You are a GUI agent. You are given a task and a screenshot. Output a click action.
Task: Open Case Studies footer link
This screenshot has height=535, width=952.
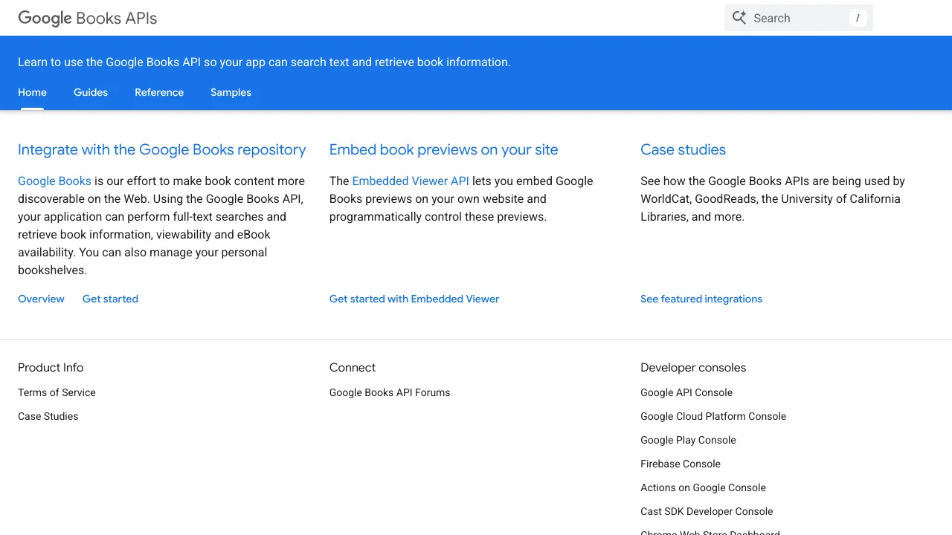click(48, 416)
